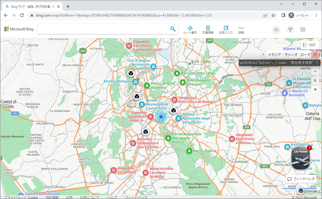This screenshot has width=322, height=199.
Task: Go back to previous page
Action: pyautogui.click(x=6, y=15)
